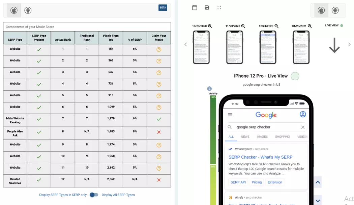Viewport: 354px width, 205px height.
Task: Expand view with the fullscreen icon
Action: click(219, 8)
